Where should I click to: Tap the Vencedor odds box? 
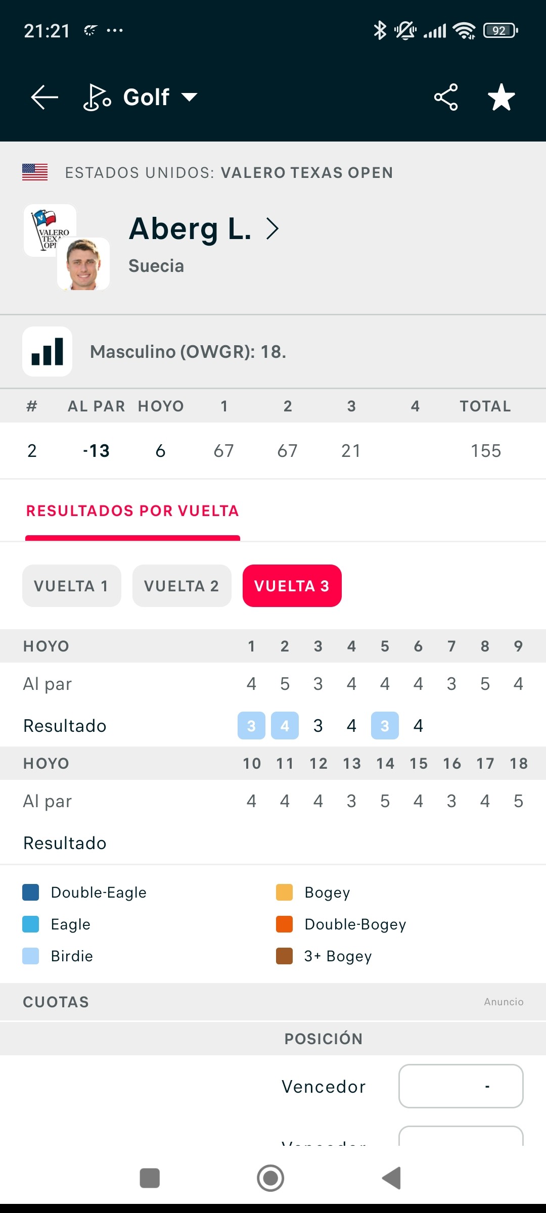461,1086
